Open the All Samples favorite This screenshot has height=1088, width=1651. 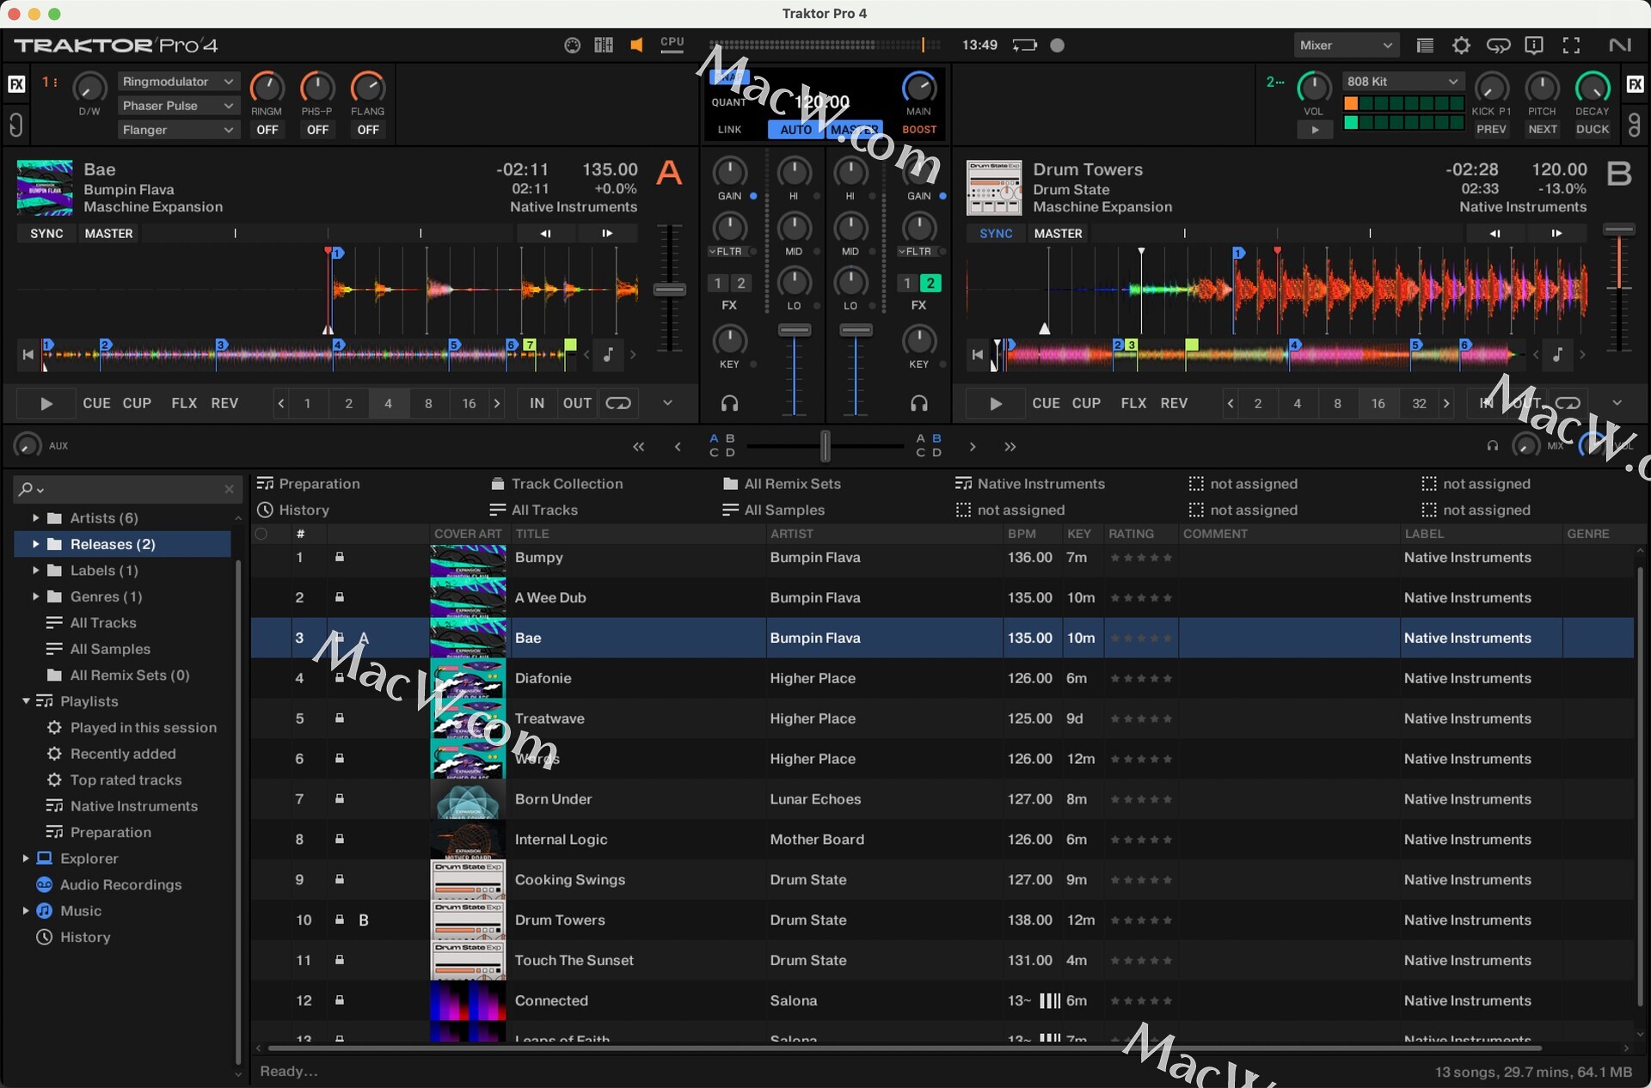click(x=773, y=510)
